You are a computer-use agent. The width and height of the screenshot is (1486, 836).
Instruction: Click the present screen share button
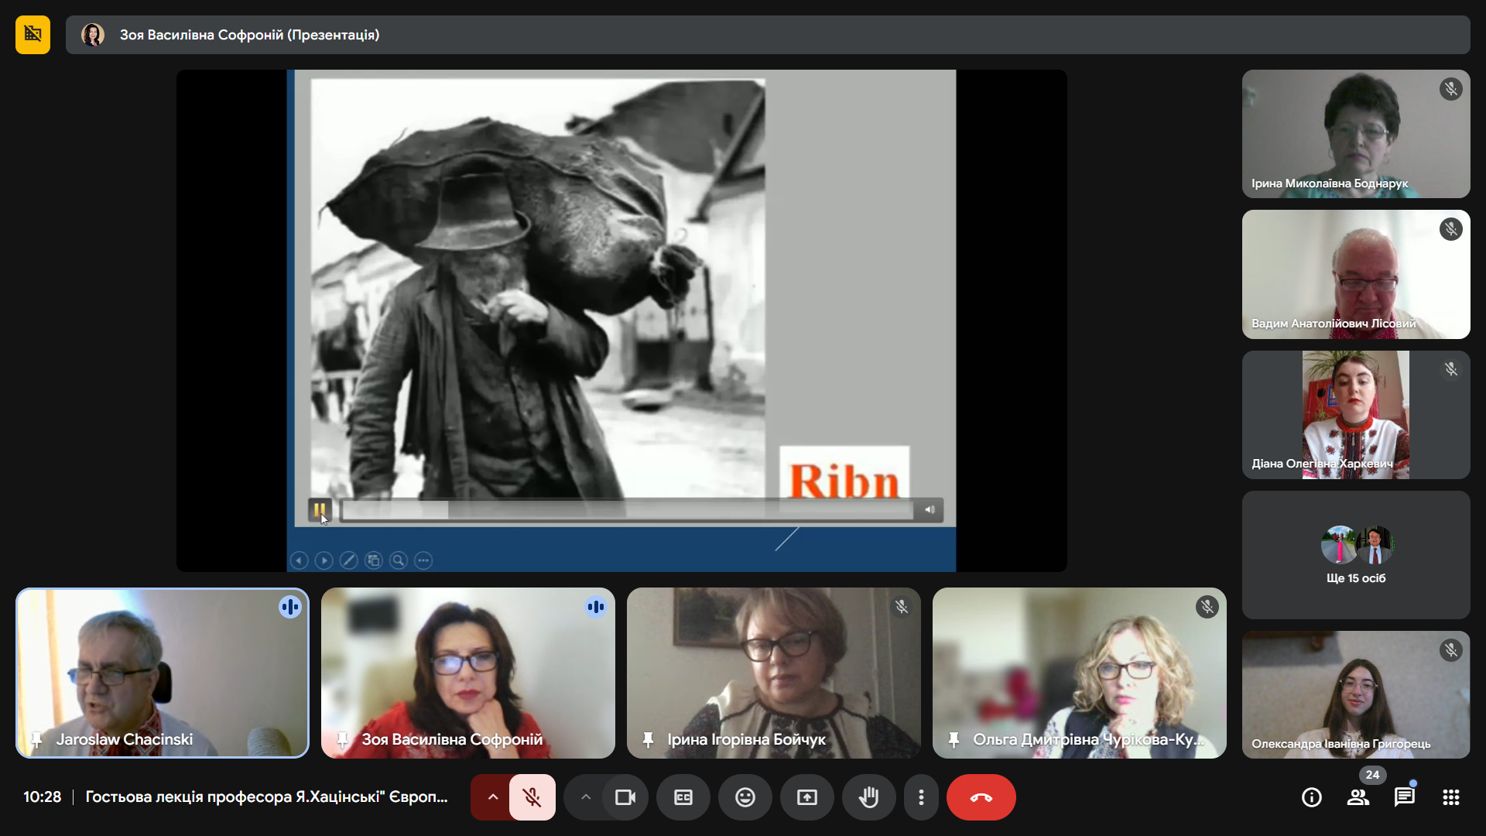[x=806, y=797]
